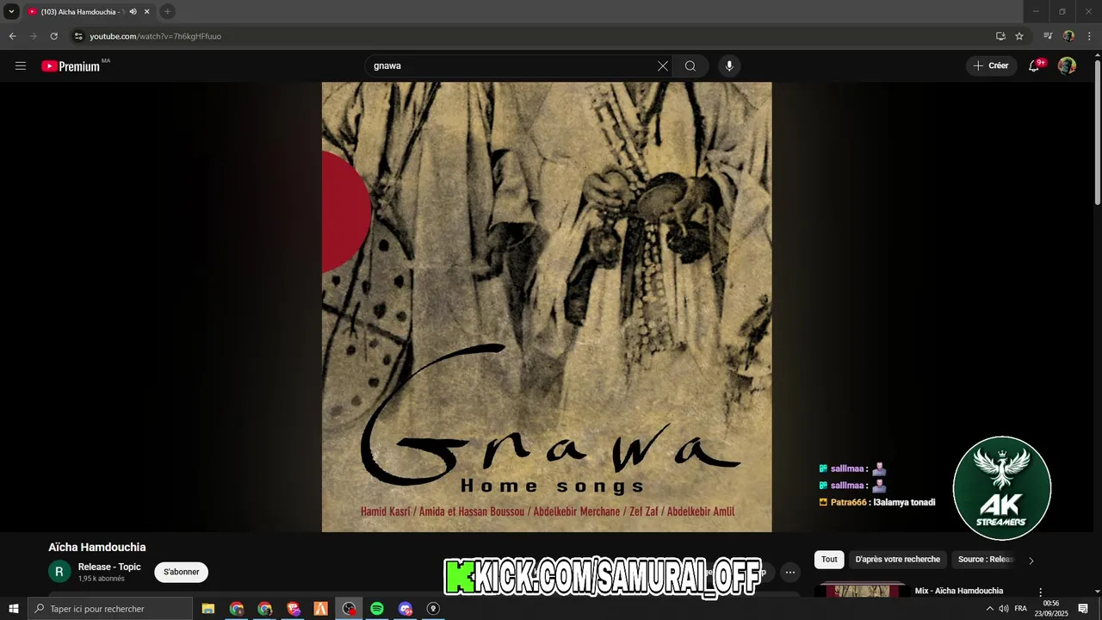Select the Source : Release chip
Image resolution: width=1102 pixels, height=620 pixels.
coord(985,559)
